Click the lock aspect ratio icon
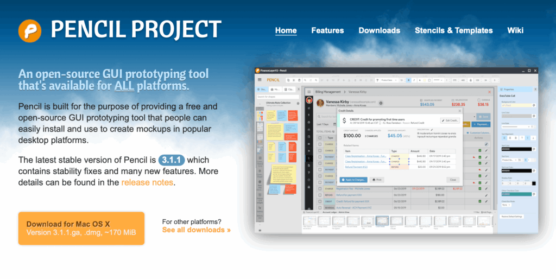 click(471, 80)
